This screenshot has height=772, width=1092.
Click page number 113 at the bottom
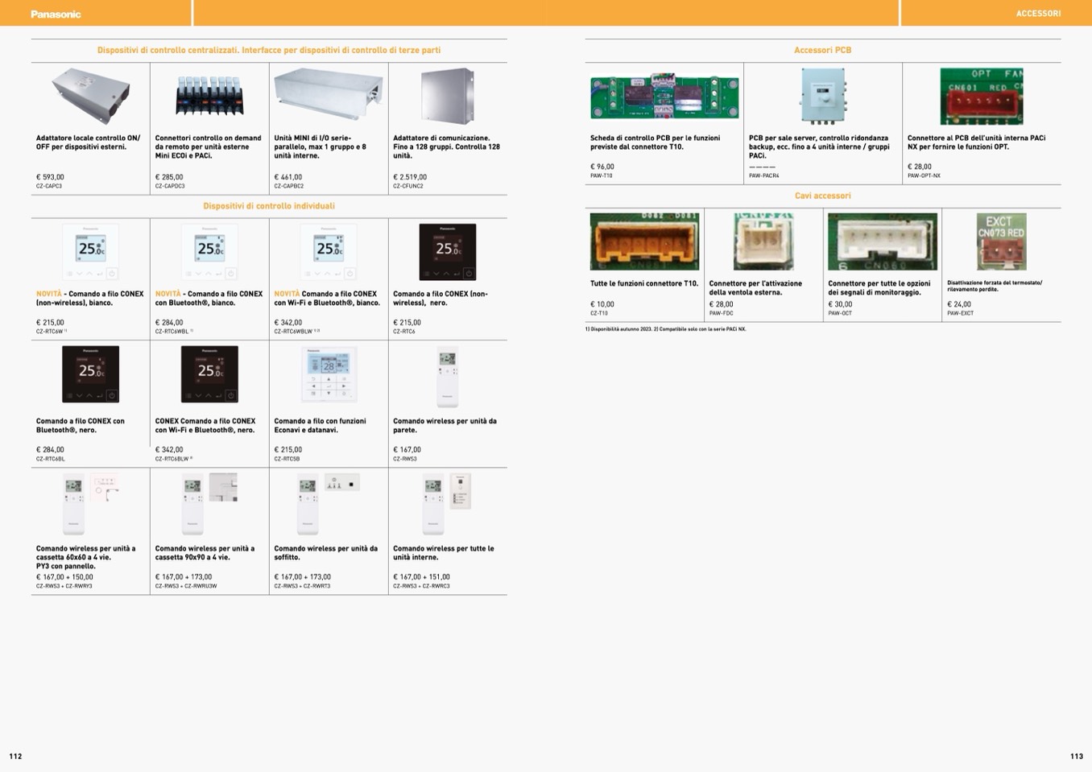[x=1076, y=756]
